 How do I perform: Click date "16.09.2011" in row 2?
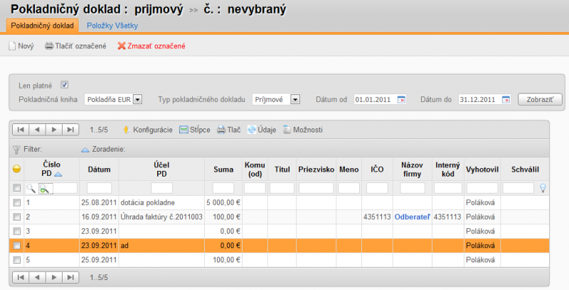point(99,217)
